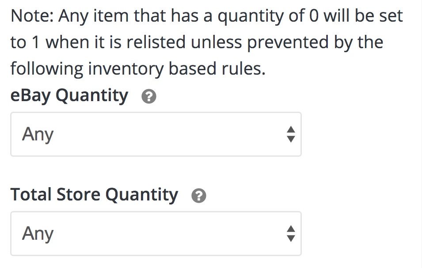Select the 'Any' value under Total Store Quantity

point(38,234)
